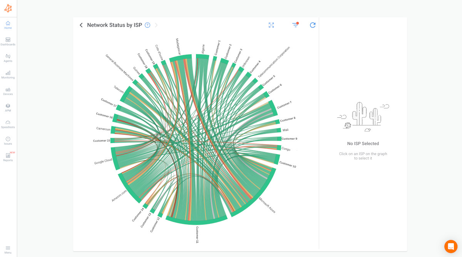Open the Issues section
This screenshot has width=462, height=257.
[x=8, y=141]
